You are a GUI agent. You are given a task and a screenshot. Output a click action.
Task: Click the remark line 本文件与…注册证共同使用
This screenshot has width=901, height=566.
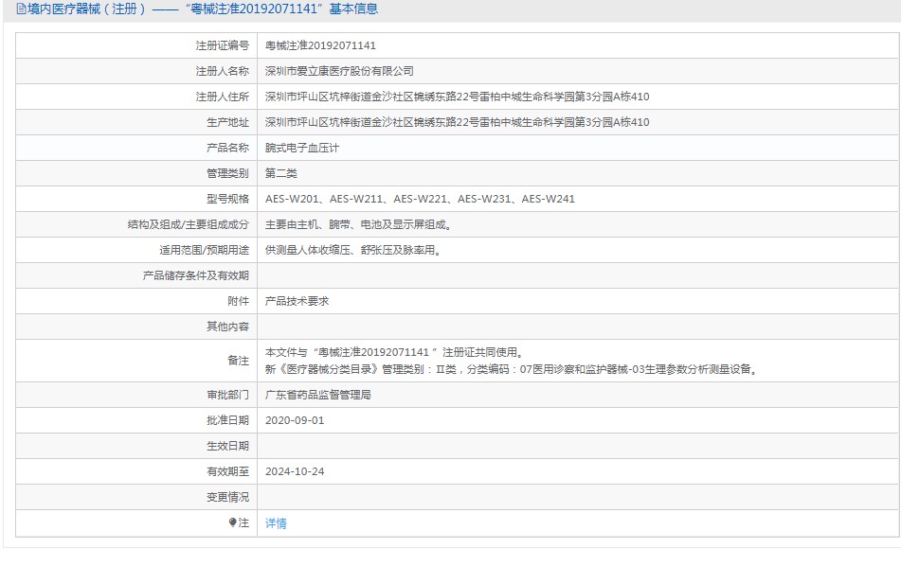point(394,352)
